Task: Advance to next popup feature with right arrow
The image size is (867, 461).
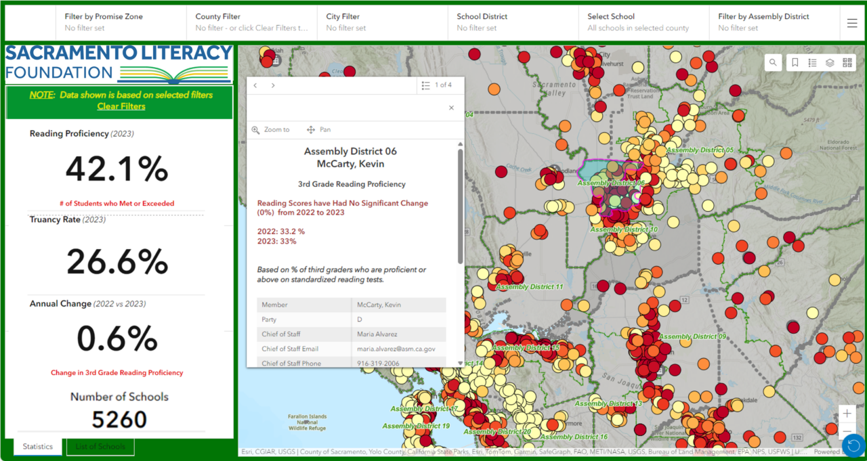Action: pos(272,85)
